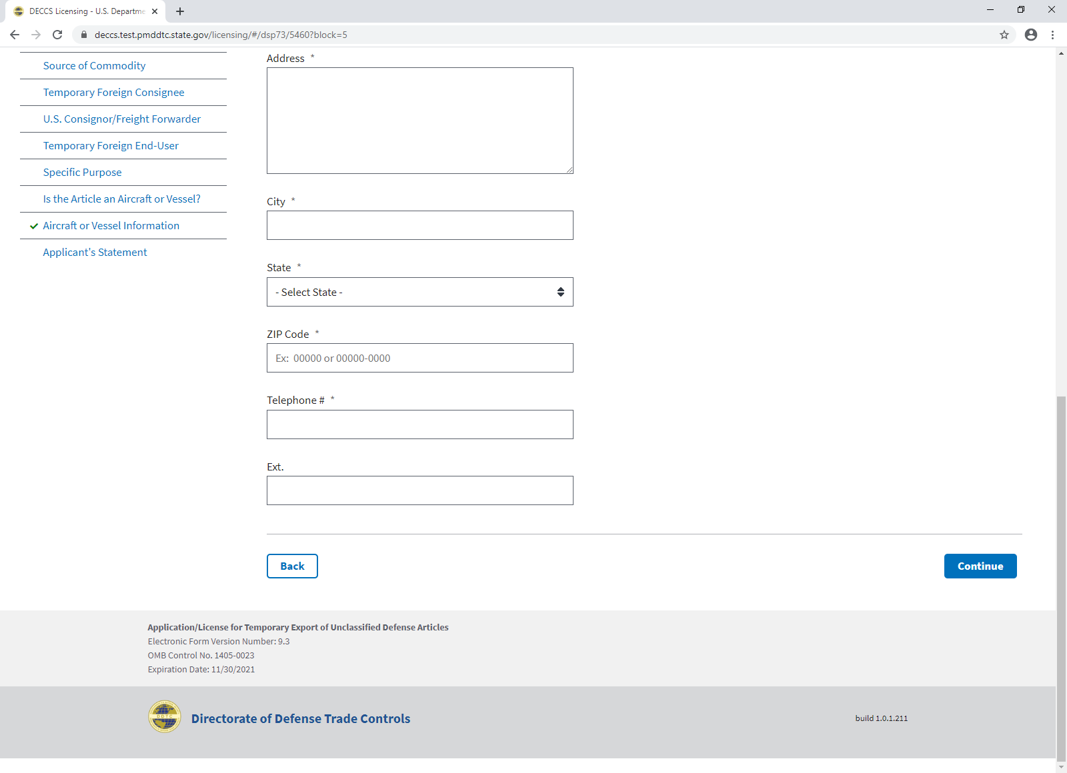Image resolution: width=1067 pixels, height=773 pixels.
Task: Click the Back button
Action: [x=292, y=566]
